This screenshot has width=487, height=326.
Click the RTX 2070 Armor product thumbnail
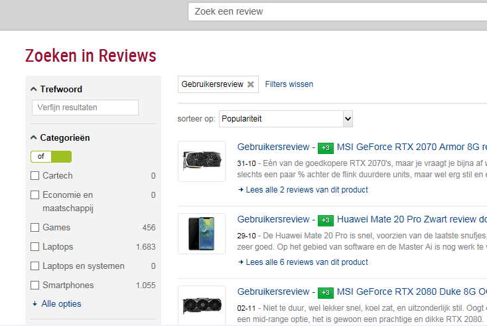(202, 161)
